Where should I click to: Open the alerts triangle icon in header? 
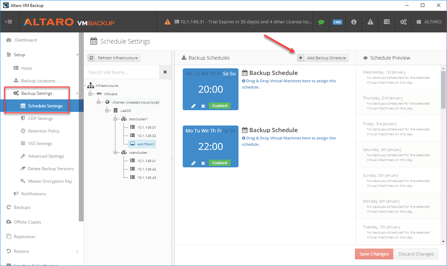pos(370,22)
